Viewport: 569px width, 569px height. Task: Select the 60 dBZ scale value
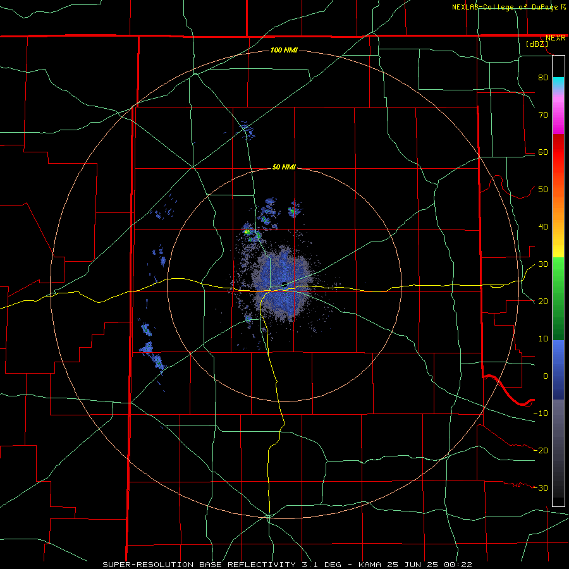(x=543, y=152)
